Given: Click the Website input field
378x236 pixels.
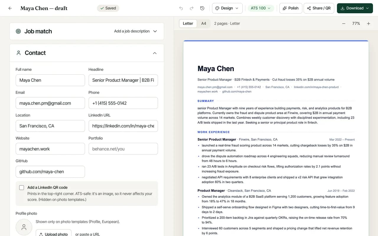Looking at the screenshot, I should pyautogui.click(x=50, y=149).
